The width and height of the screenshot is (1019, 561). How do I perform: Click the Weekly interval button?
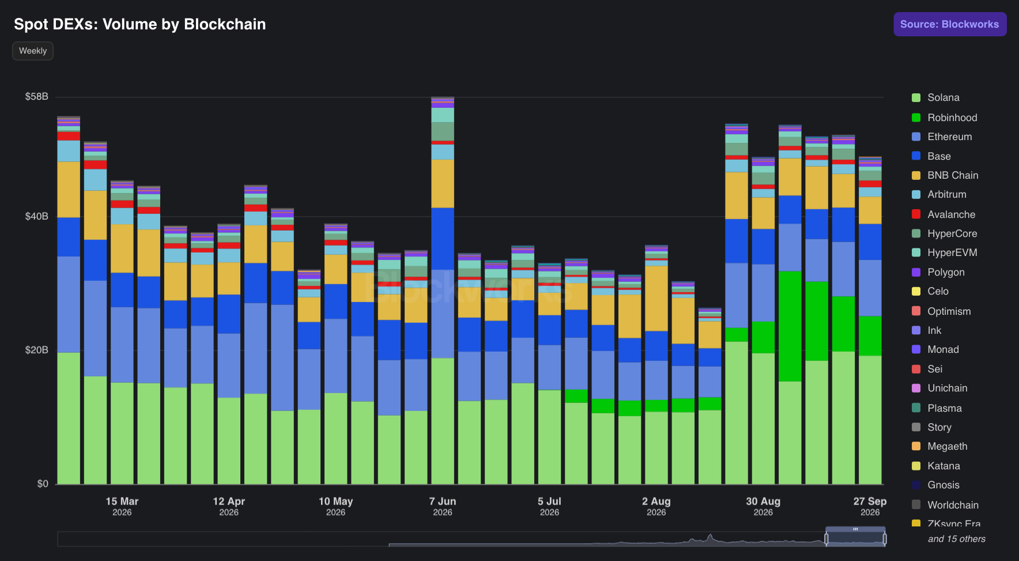point(33,51)
